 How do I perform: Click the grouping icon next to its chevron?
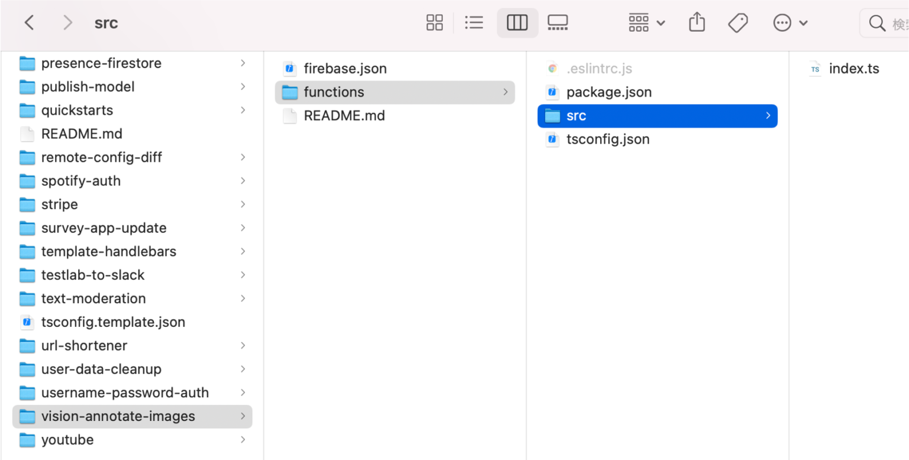coord(639,22)
